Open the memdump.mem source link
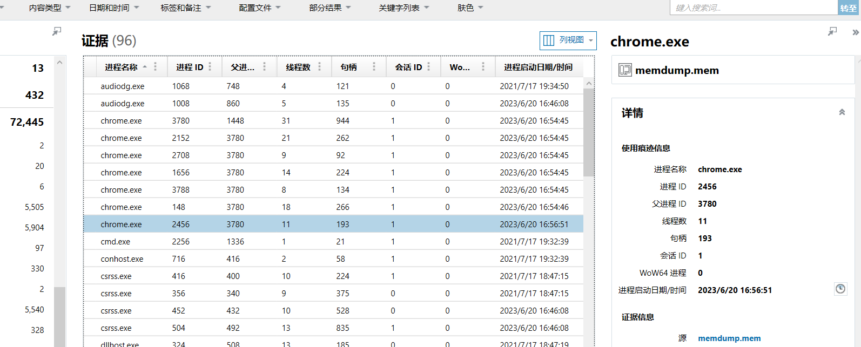 (x=729, y=338)
